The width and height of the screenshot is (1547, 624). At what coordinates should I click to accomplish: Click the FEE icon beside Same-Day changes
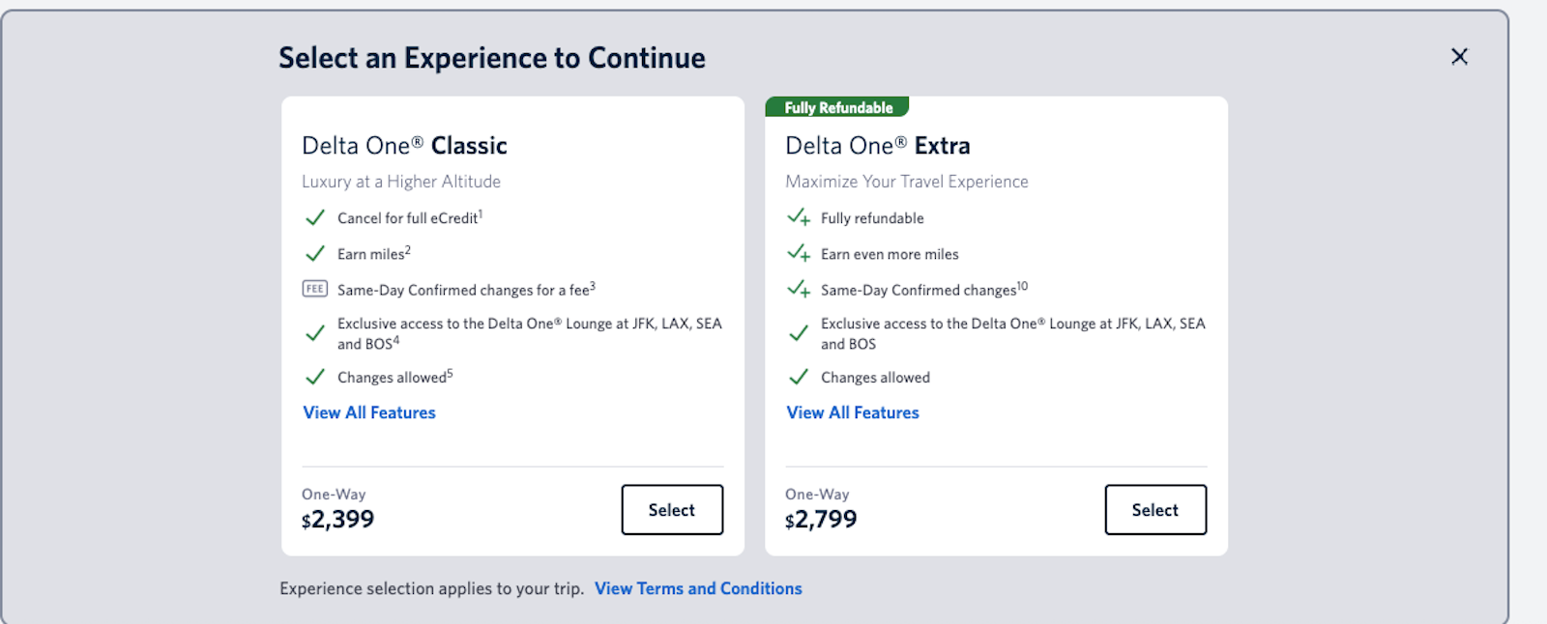(x=315, y=289)
